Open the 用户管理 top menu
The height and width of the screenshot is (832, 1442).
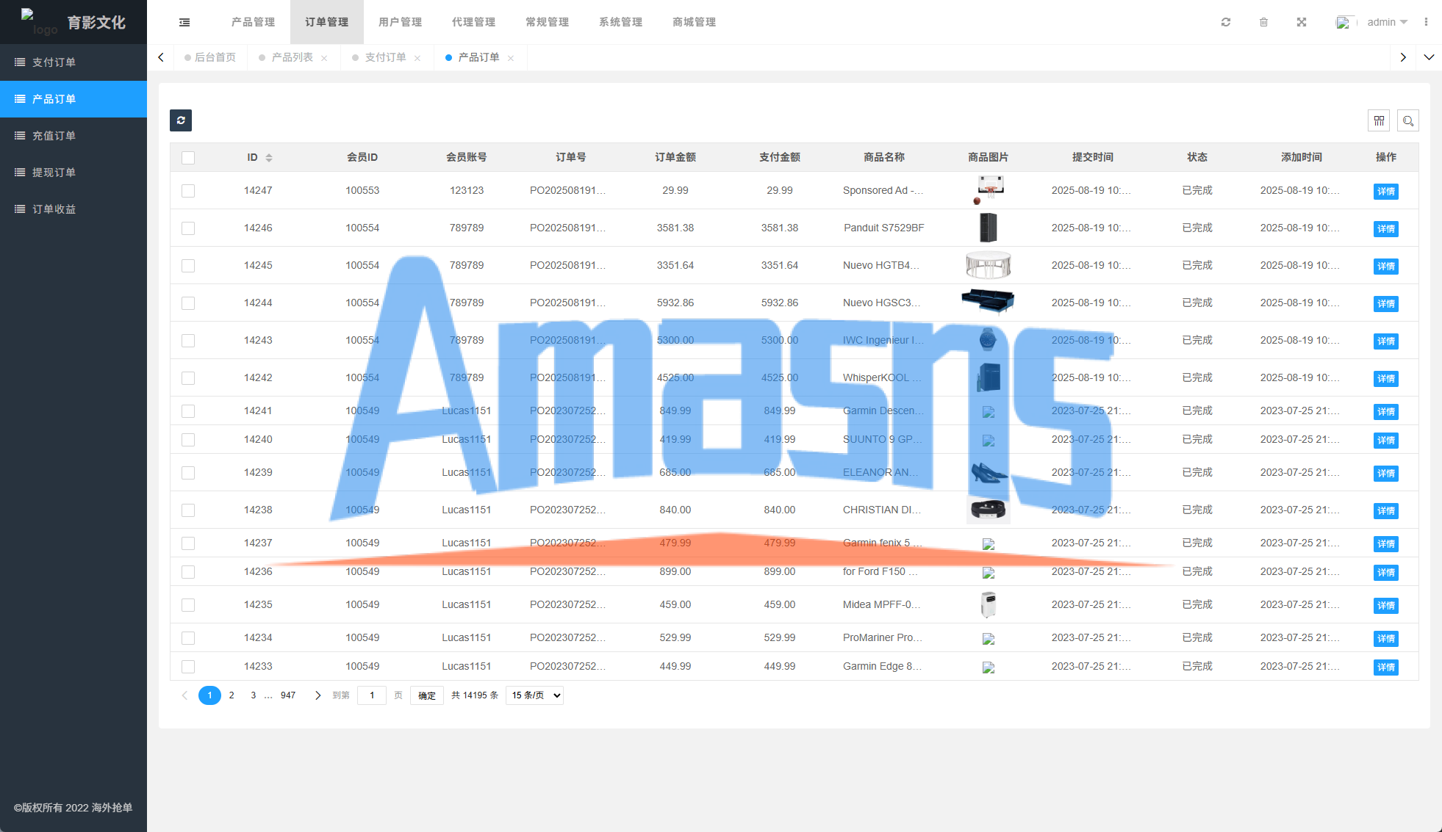[x=400, y=22]
